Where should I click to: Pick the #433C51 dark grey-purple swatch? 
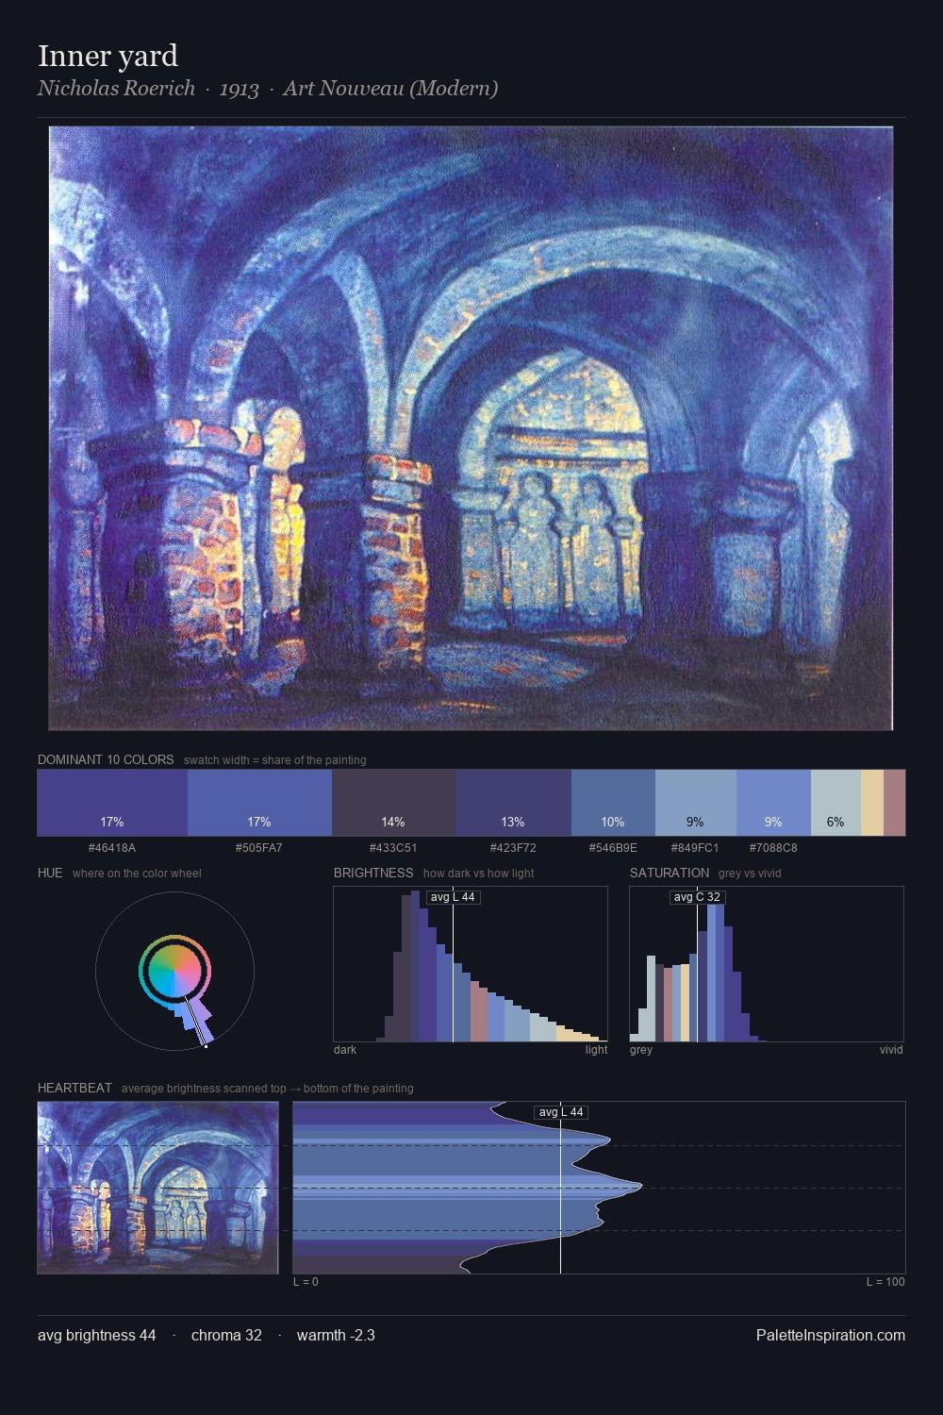393,803
